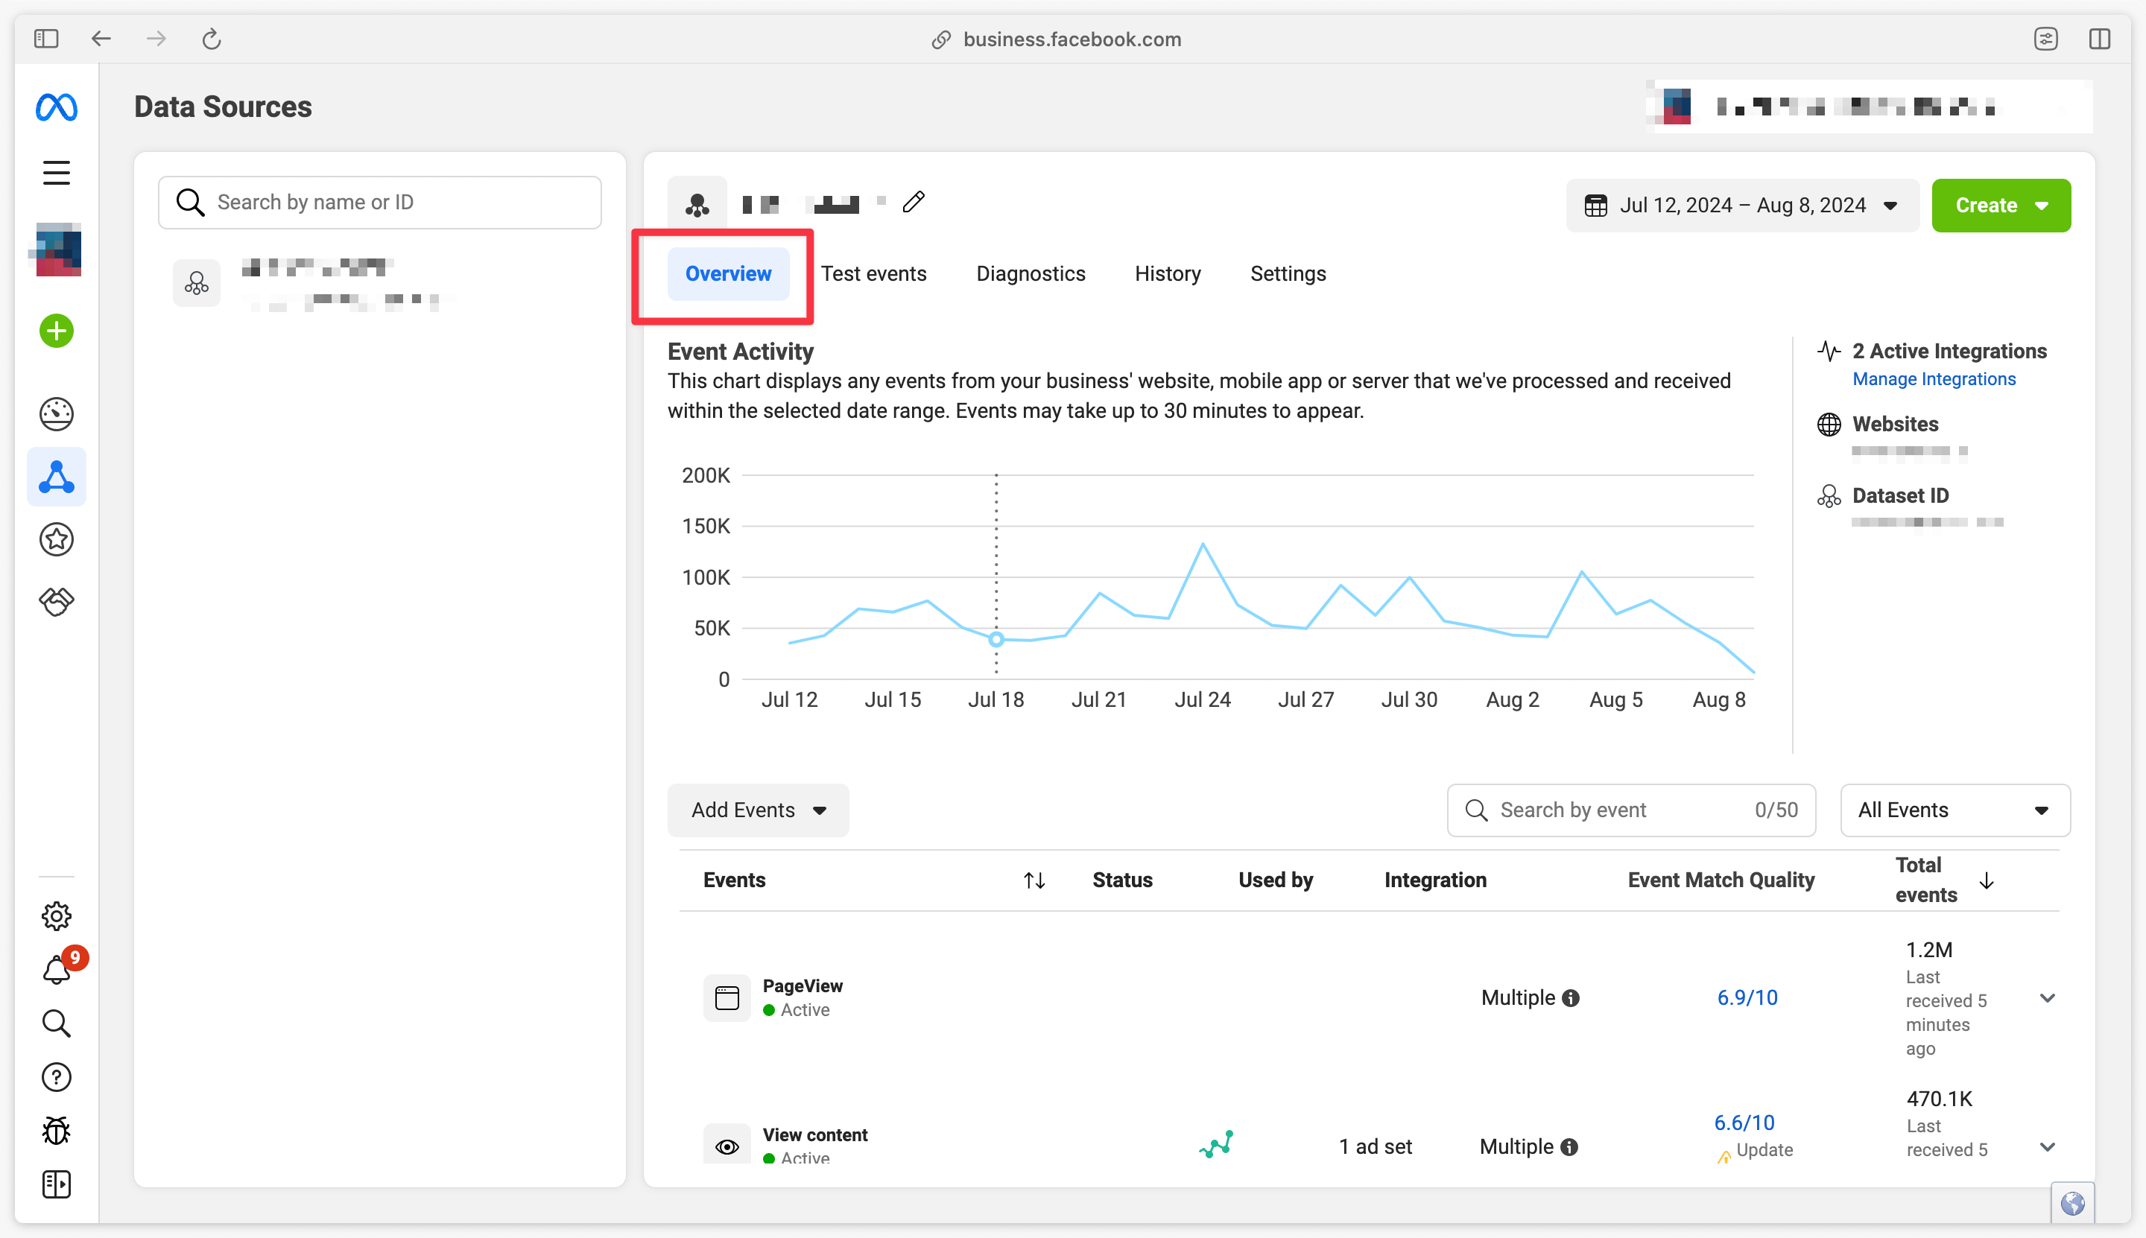This screenshot has width=2146, height=1238.
Task: Click the PageView event icon
Action: coord(727,997)
